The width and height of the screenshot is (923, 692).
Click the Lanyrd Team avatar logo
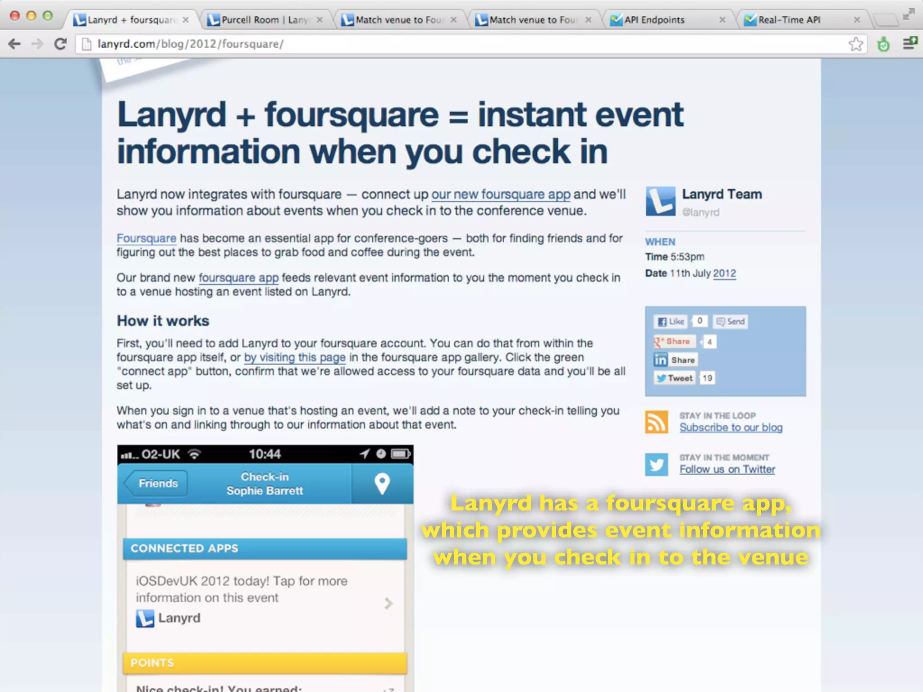pyautogui.click(x=660, y=201)
